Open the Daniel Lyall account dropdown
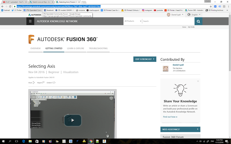This screenshot has width=231, height=144. [175, 15]
